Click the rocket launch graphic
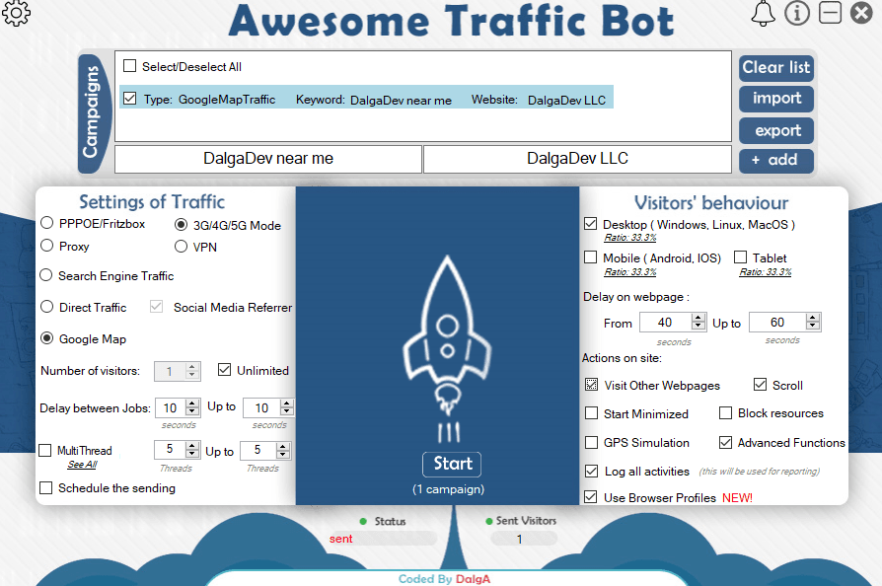The width and height of the screenshot is (882, 586). coord(448,348)
